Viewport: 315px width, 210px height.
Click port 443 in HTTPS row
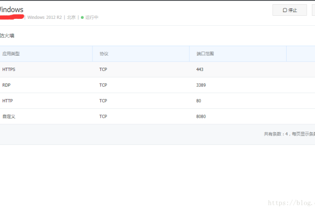click(200, 69)
